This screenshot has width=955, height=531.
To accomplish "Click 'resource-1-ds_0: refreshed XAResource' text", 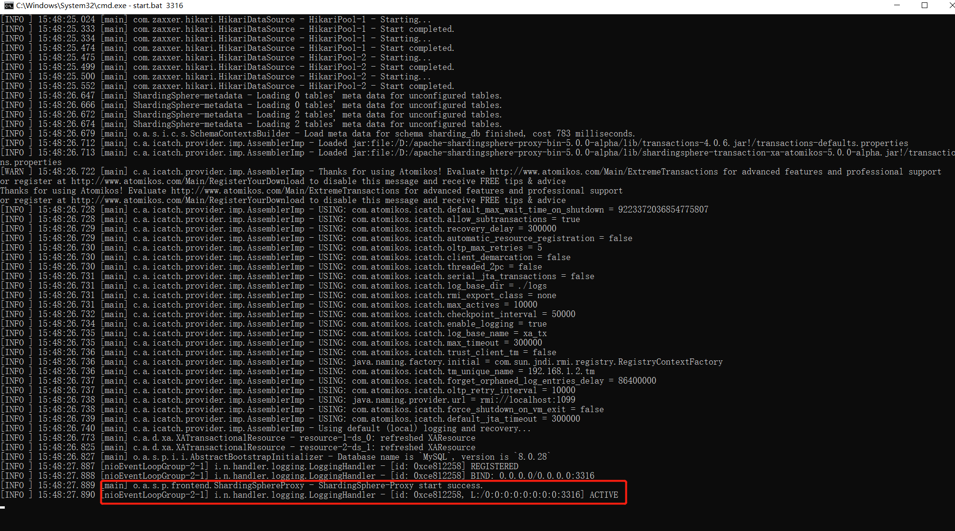I will 387,438.
